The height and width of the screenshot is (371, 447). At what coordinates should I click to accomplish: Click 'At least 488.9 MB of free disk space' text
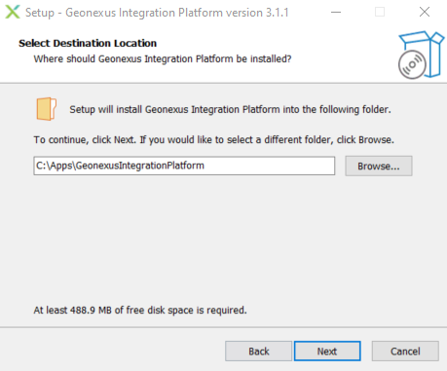pos(140,311)
